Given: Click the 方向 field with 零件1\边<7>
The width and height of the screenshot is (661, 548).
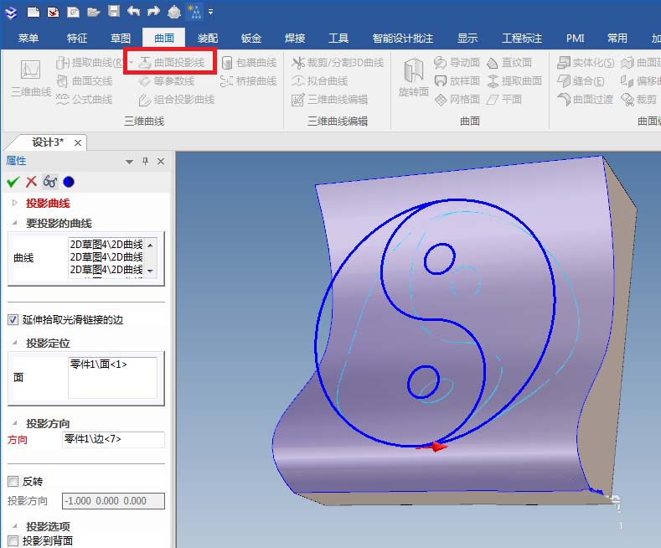Looking at the screenshot, I should pos(113,439).
